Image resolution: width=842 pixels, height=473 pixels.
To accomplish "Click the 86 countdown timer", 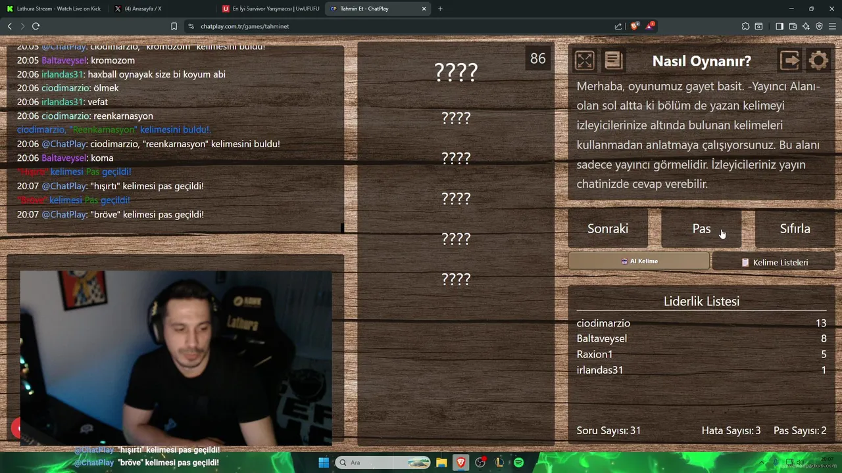I will pos(538,58).
